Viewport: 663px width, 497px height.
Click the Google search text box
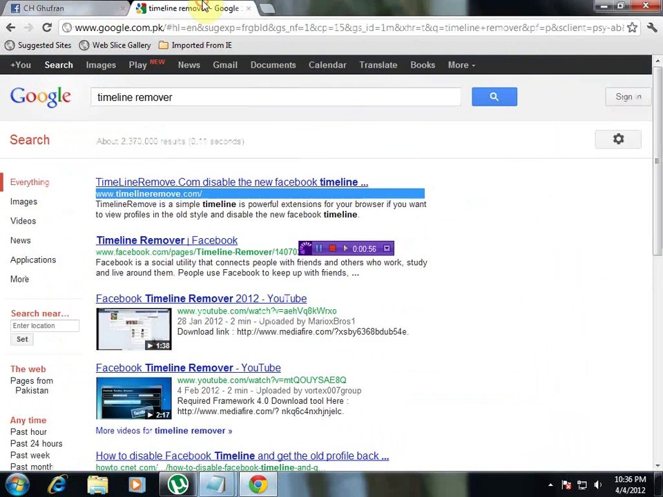tap(276, 97)
